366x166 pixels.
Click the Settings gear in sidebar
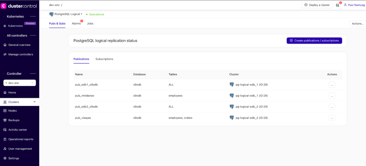coord(5,158)
